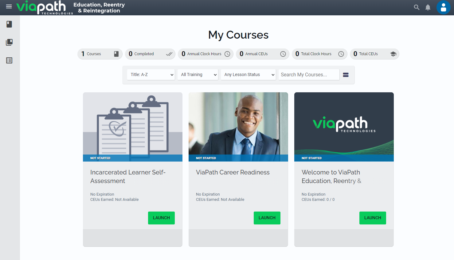Open the Incarcerated Learner Self-Assessment title
Screen dimensions: 454x260
pos(128,177)
